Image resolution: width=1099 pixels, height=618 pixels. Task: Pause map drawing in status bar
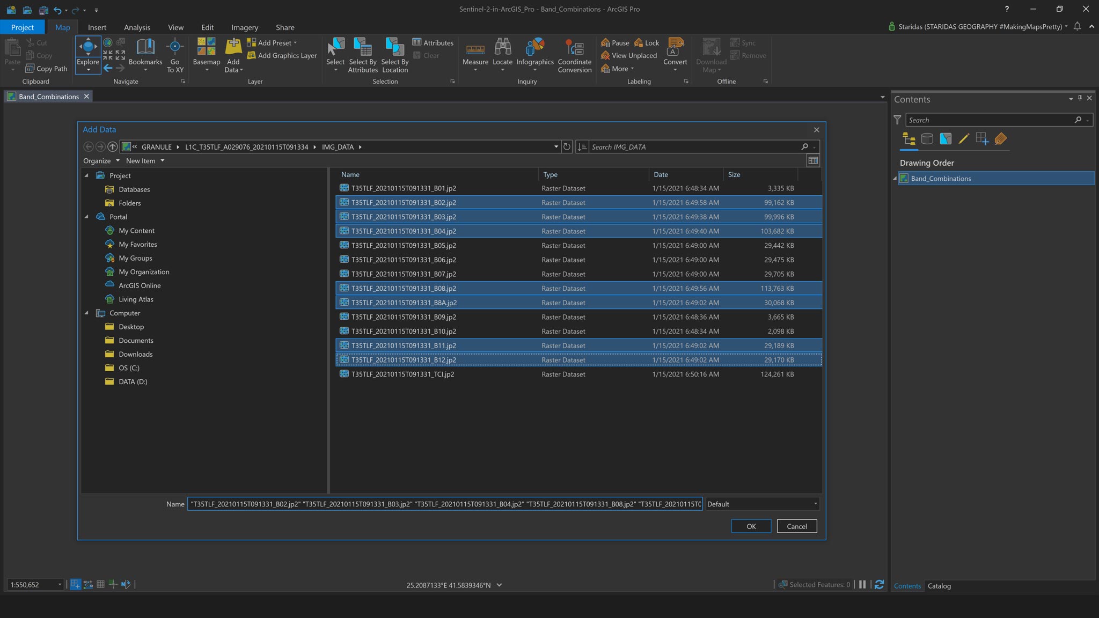[862, 584]
